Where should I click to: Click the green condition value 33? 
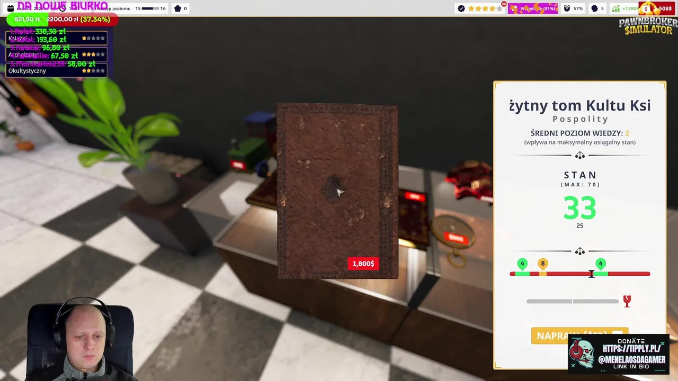click(x=579, y=208)
